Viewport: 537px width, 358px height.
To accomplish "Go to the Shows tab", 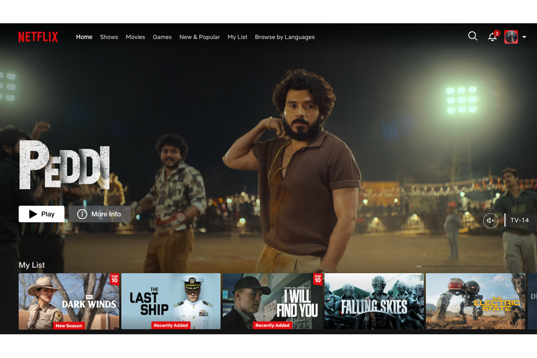I will (x=109, y=37).
